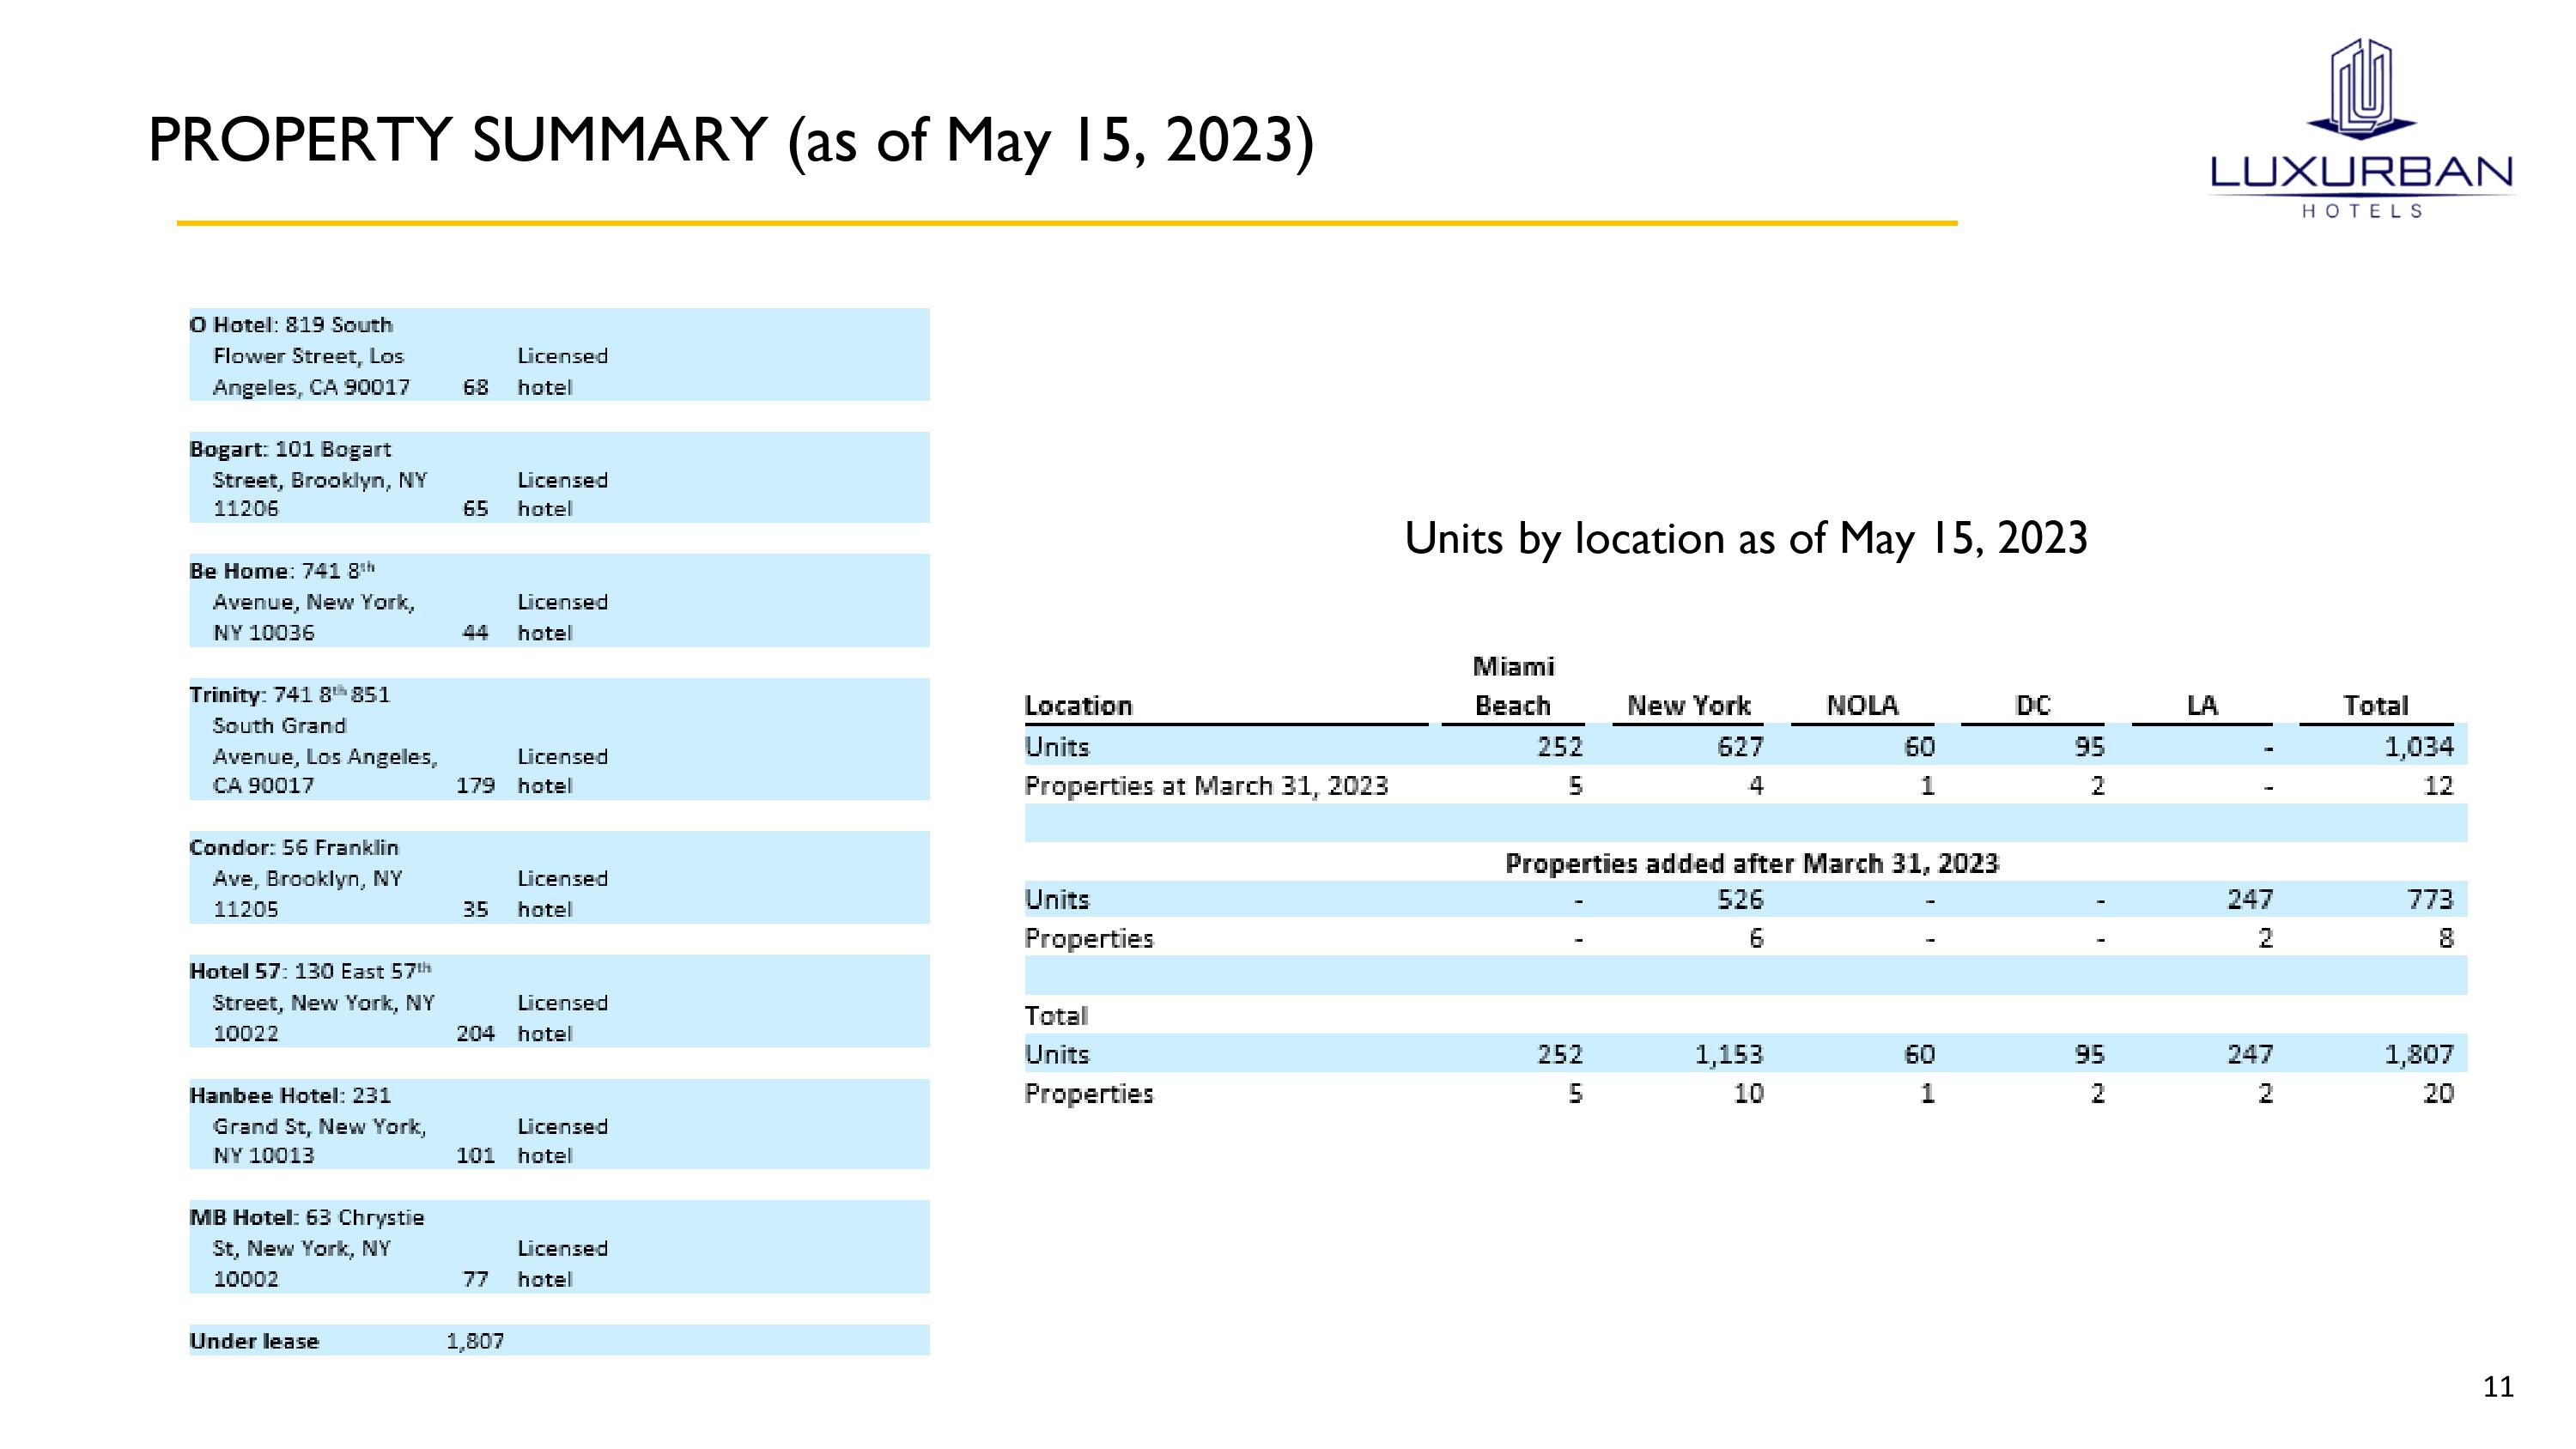This screenshot has height=1449, width=2576.
Task: Click the 1,153 New York total units
Action: pos(1728,1055)
